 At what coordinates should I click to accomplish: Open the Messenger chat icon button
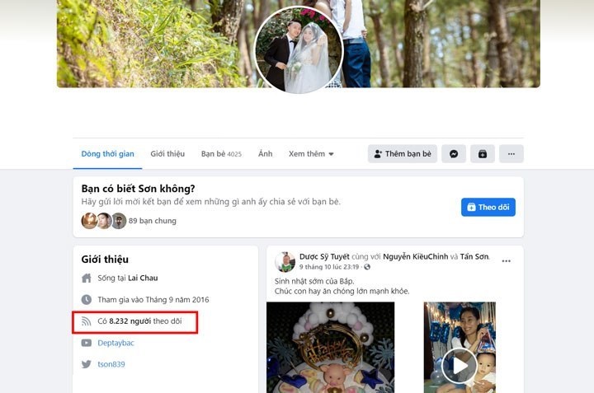click(454, 154)
